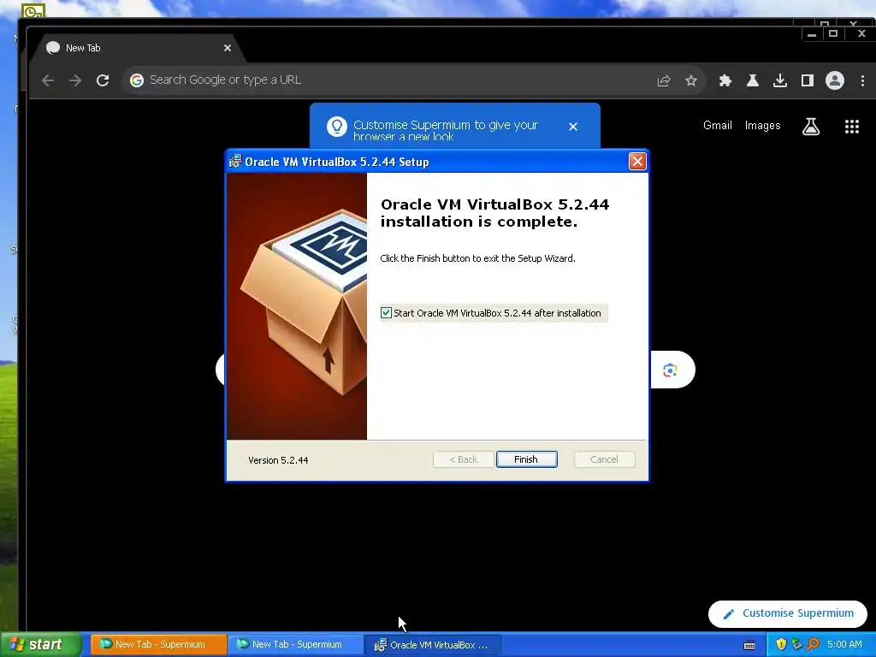Open the browser three-dot menu
The width and height of the screenshot is (876, 657).
coord(862,81)
